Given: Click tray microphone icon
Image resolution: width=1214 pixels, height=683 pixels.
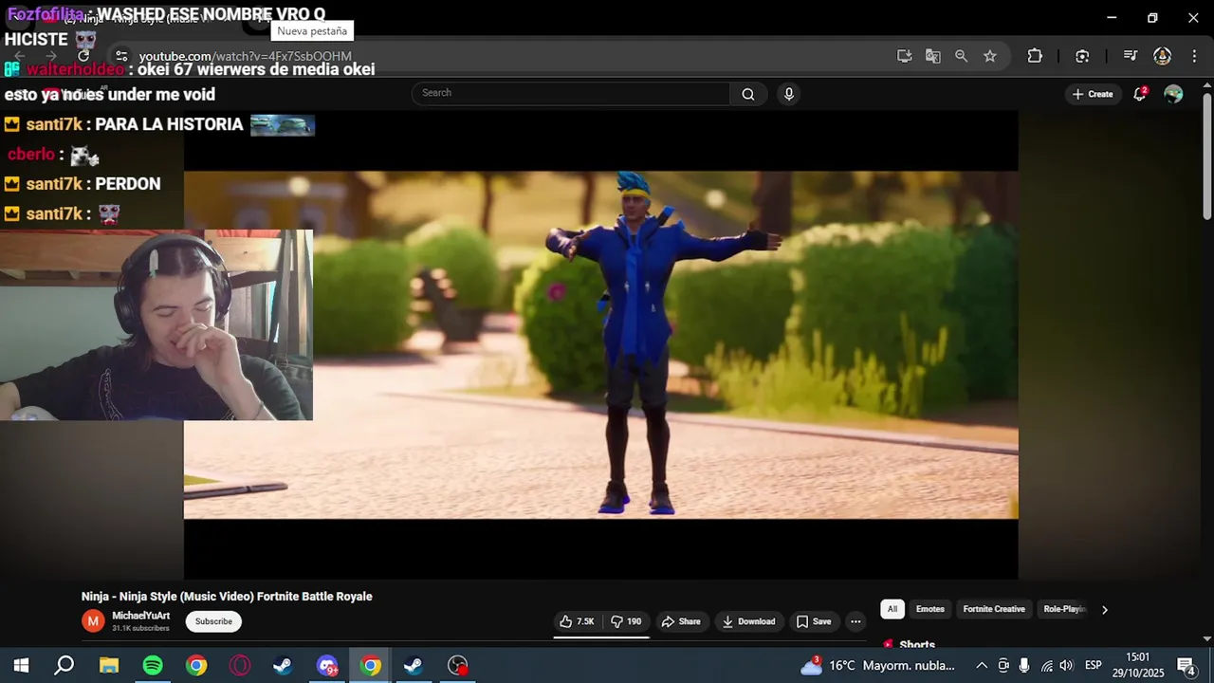Looking at the screenshot, I should click(x=1024, y=666).
